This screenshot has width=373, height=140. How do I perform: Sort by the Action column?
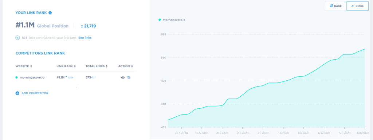click(126, 66)
